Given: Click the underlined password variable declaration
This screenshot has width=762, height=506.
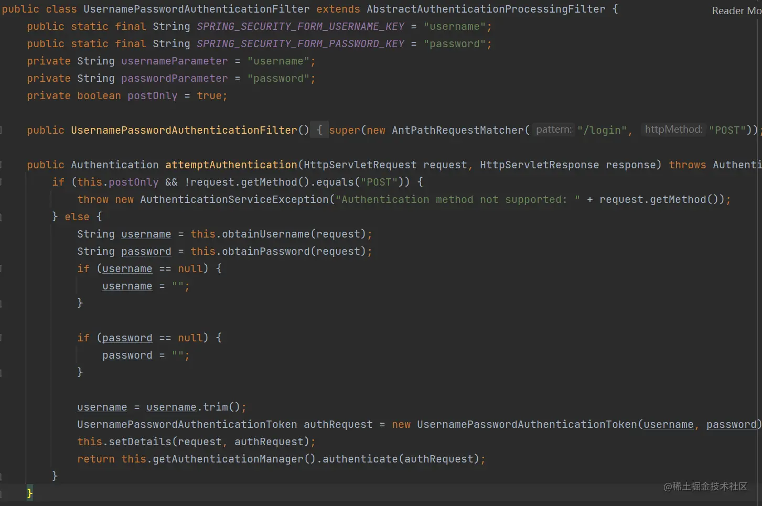Looking at the screenshot, I should point(146,251).
